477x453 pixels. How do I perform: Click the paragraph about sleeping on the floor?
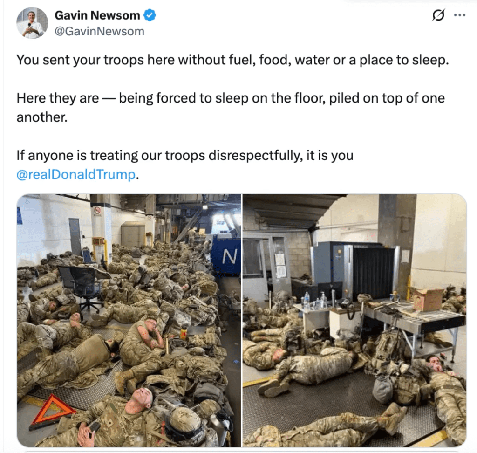pyautogui.click(x=231, y=108)
